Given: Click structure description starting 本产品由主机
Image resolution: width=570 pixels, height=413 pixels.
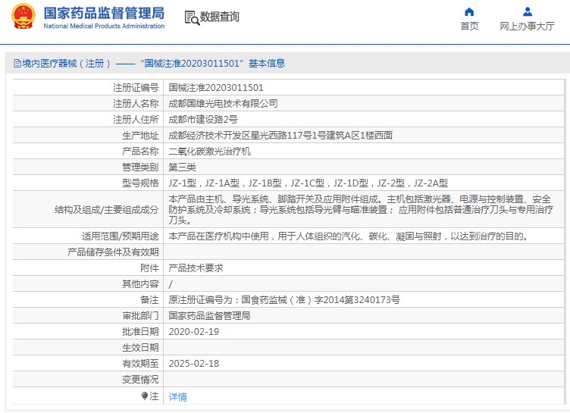Looking at the screenshot, I should (x=361, y=210).
